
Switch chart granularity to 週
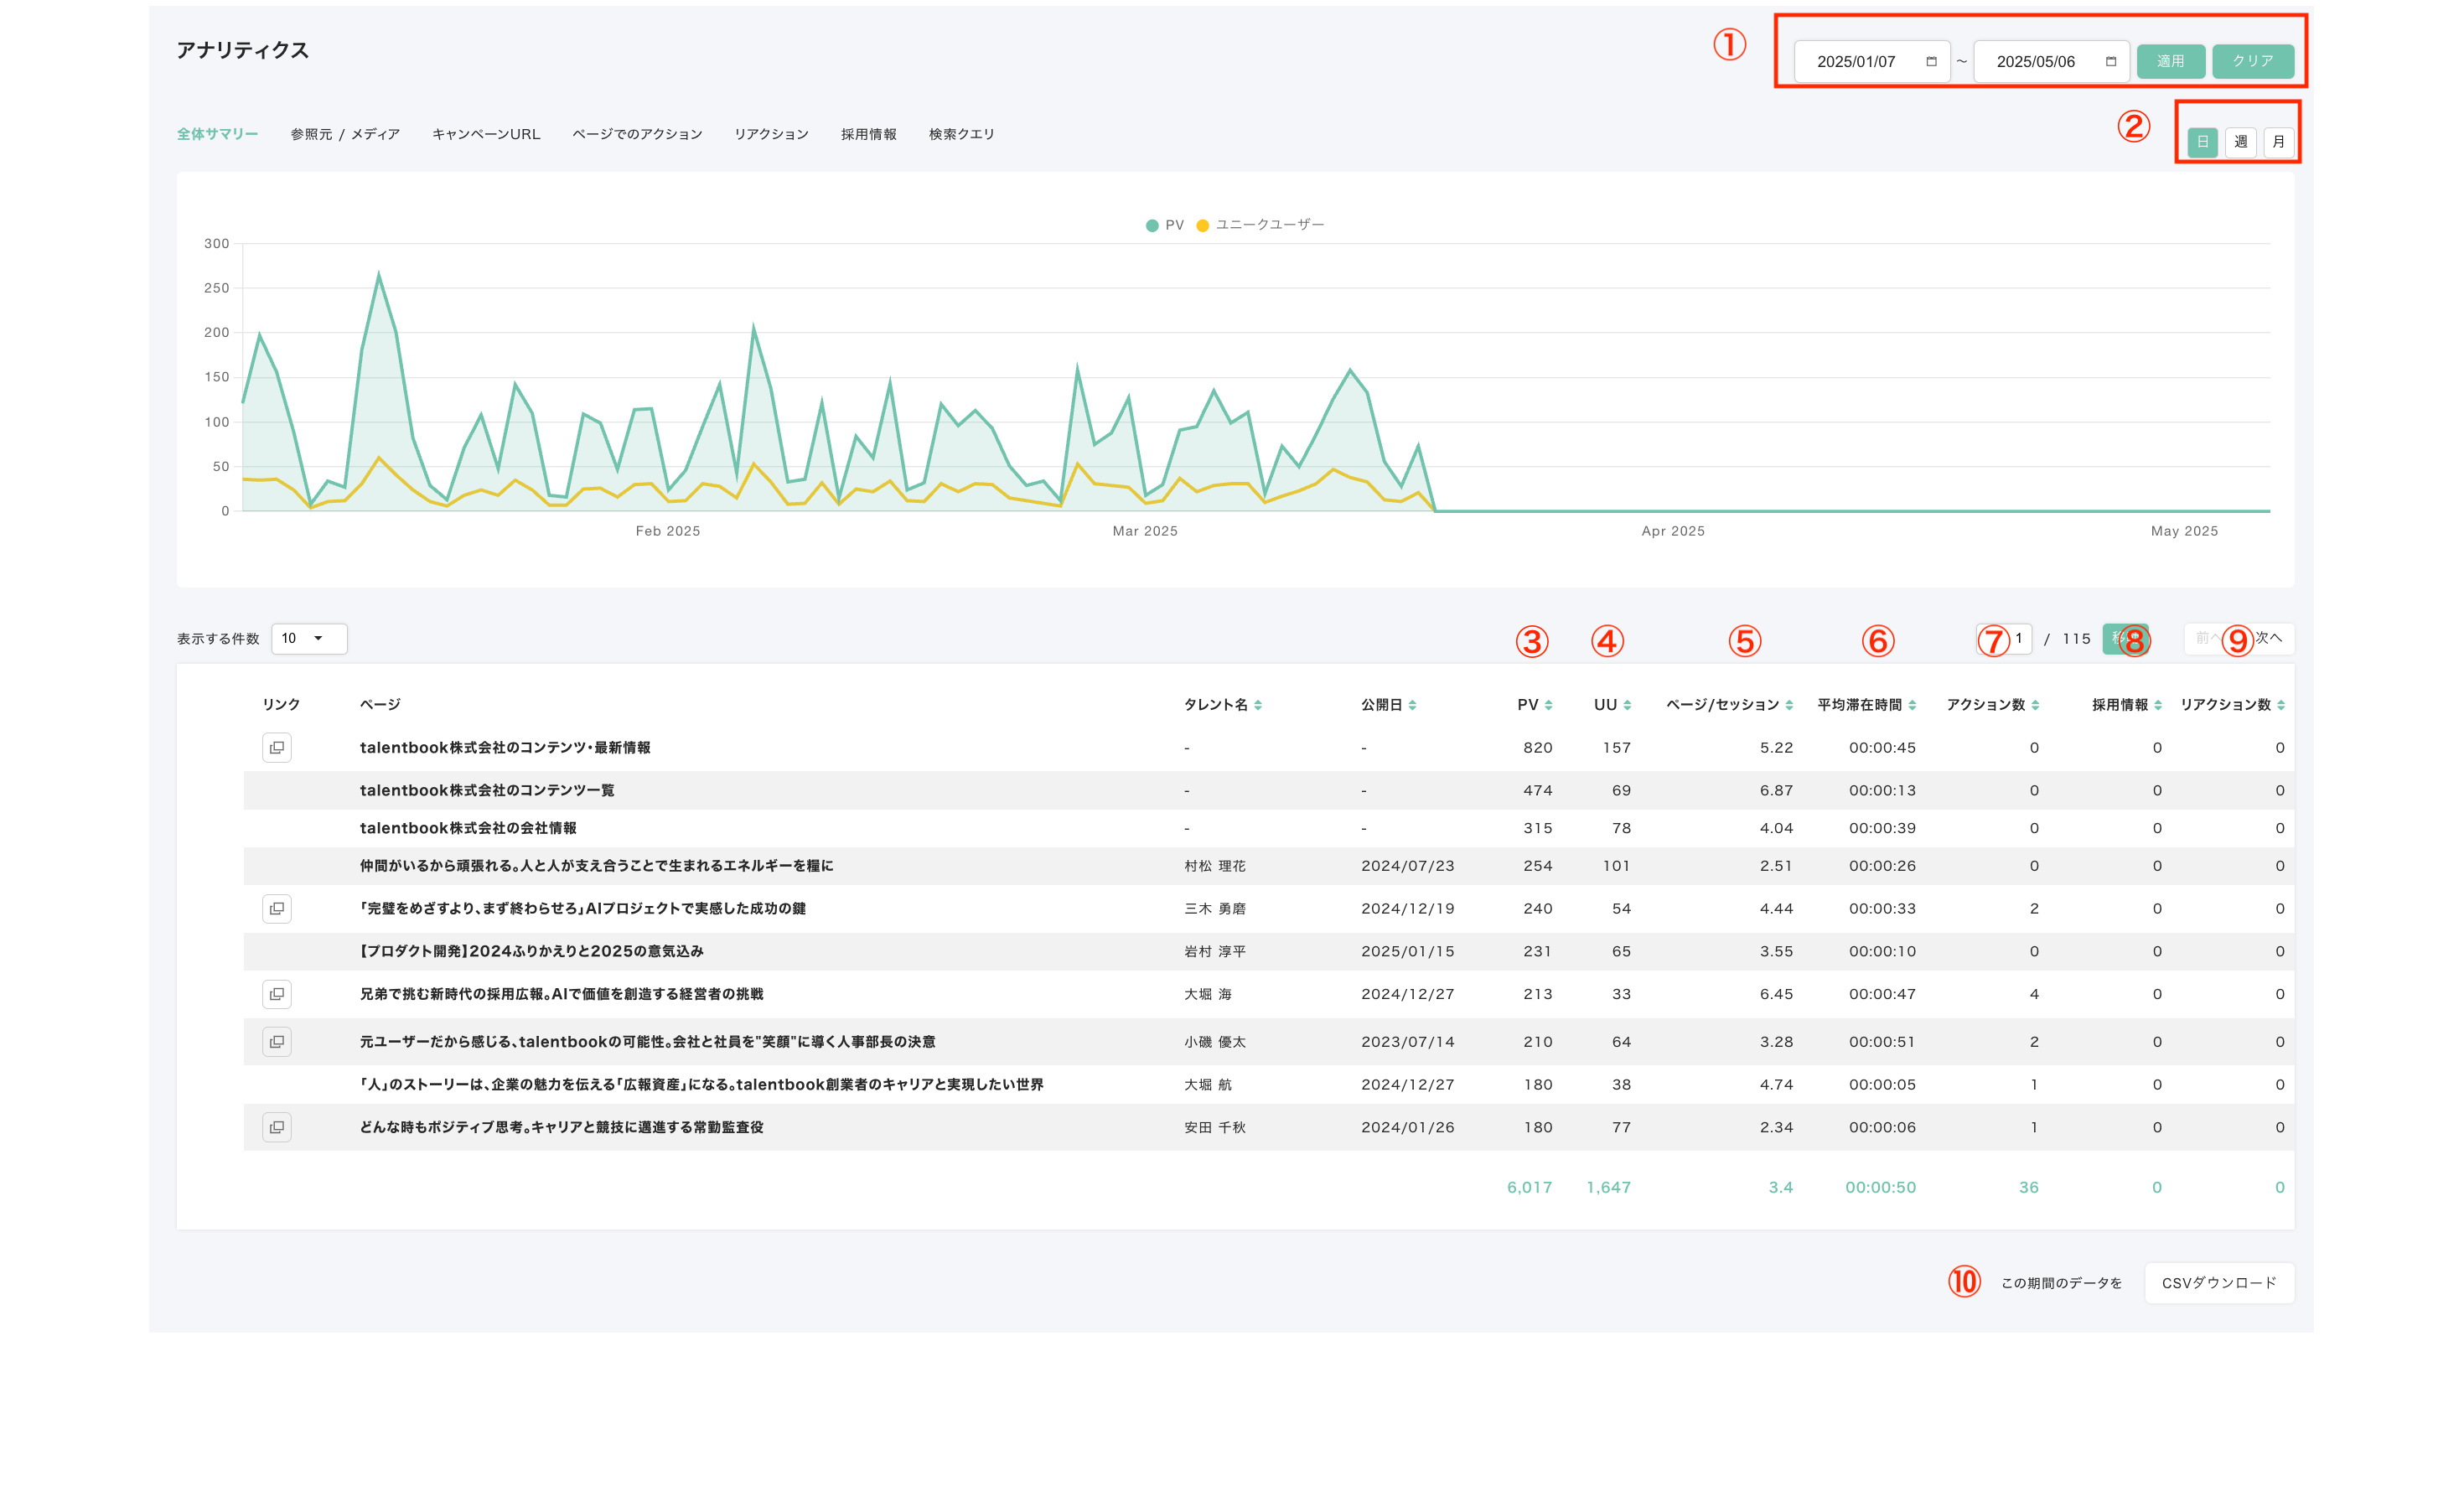pyautogui.click(x=2240, y=142)
